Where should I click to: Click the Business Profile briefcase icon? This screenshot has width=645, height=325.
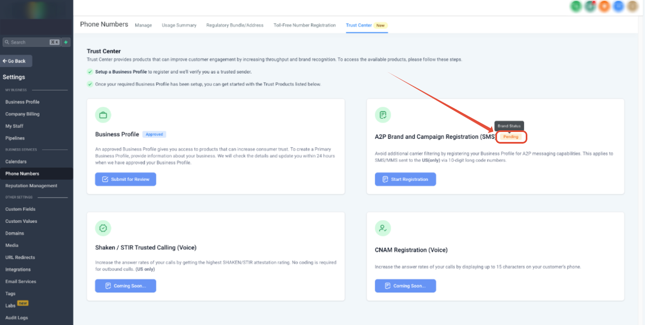tap(103, 115)
